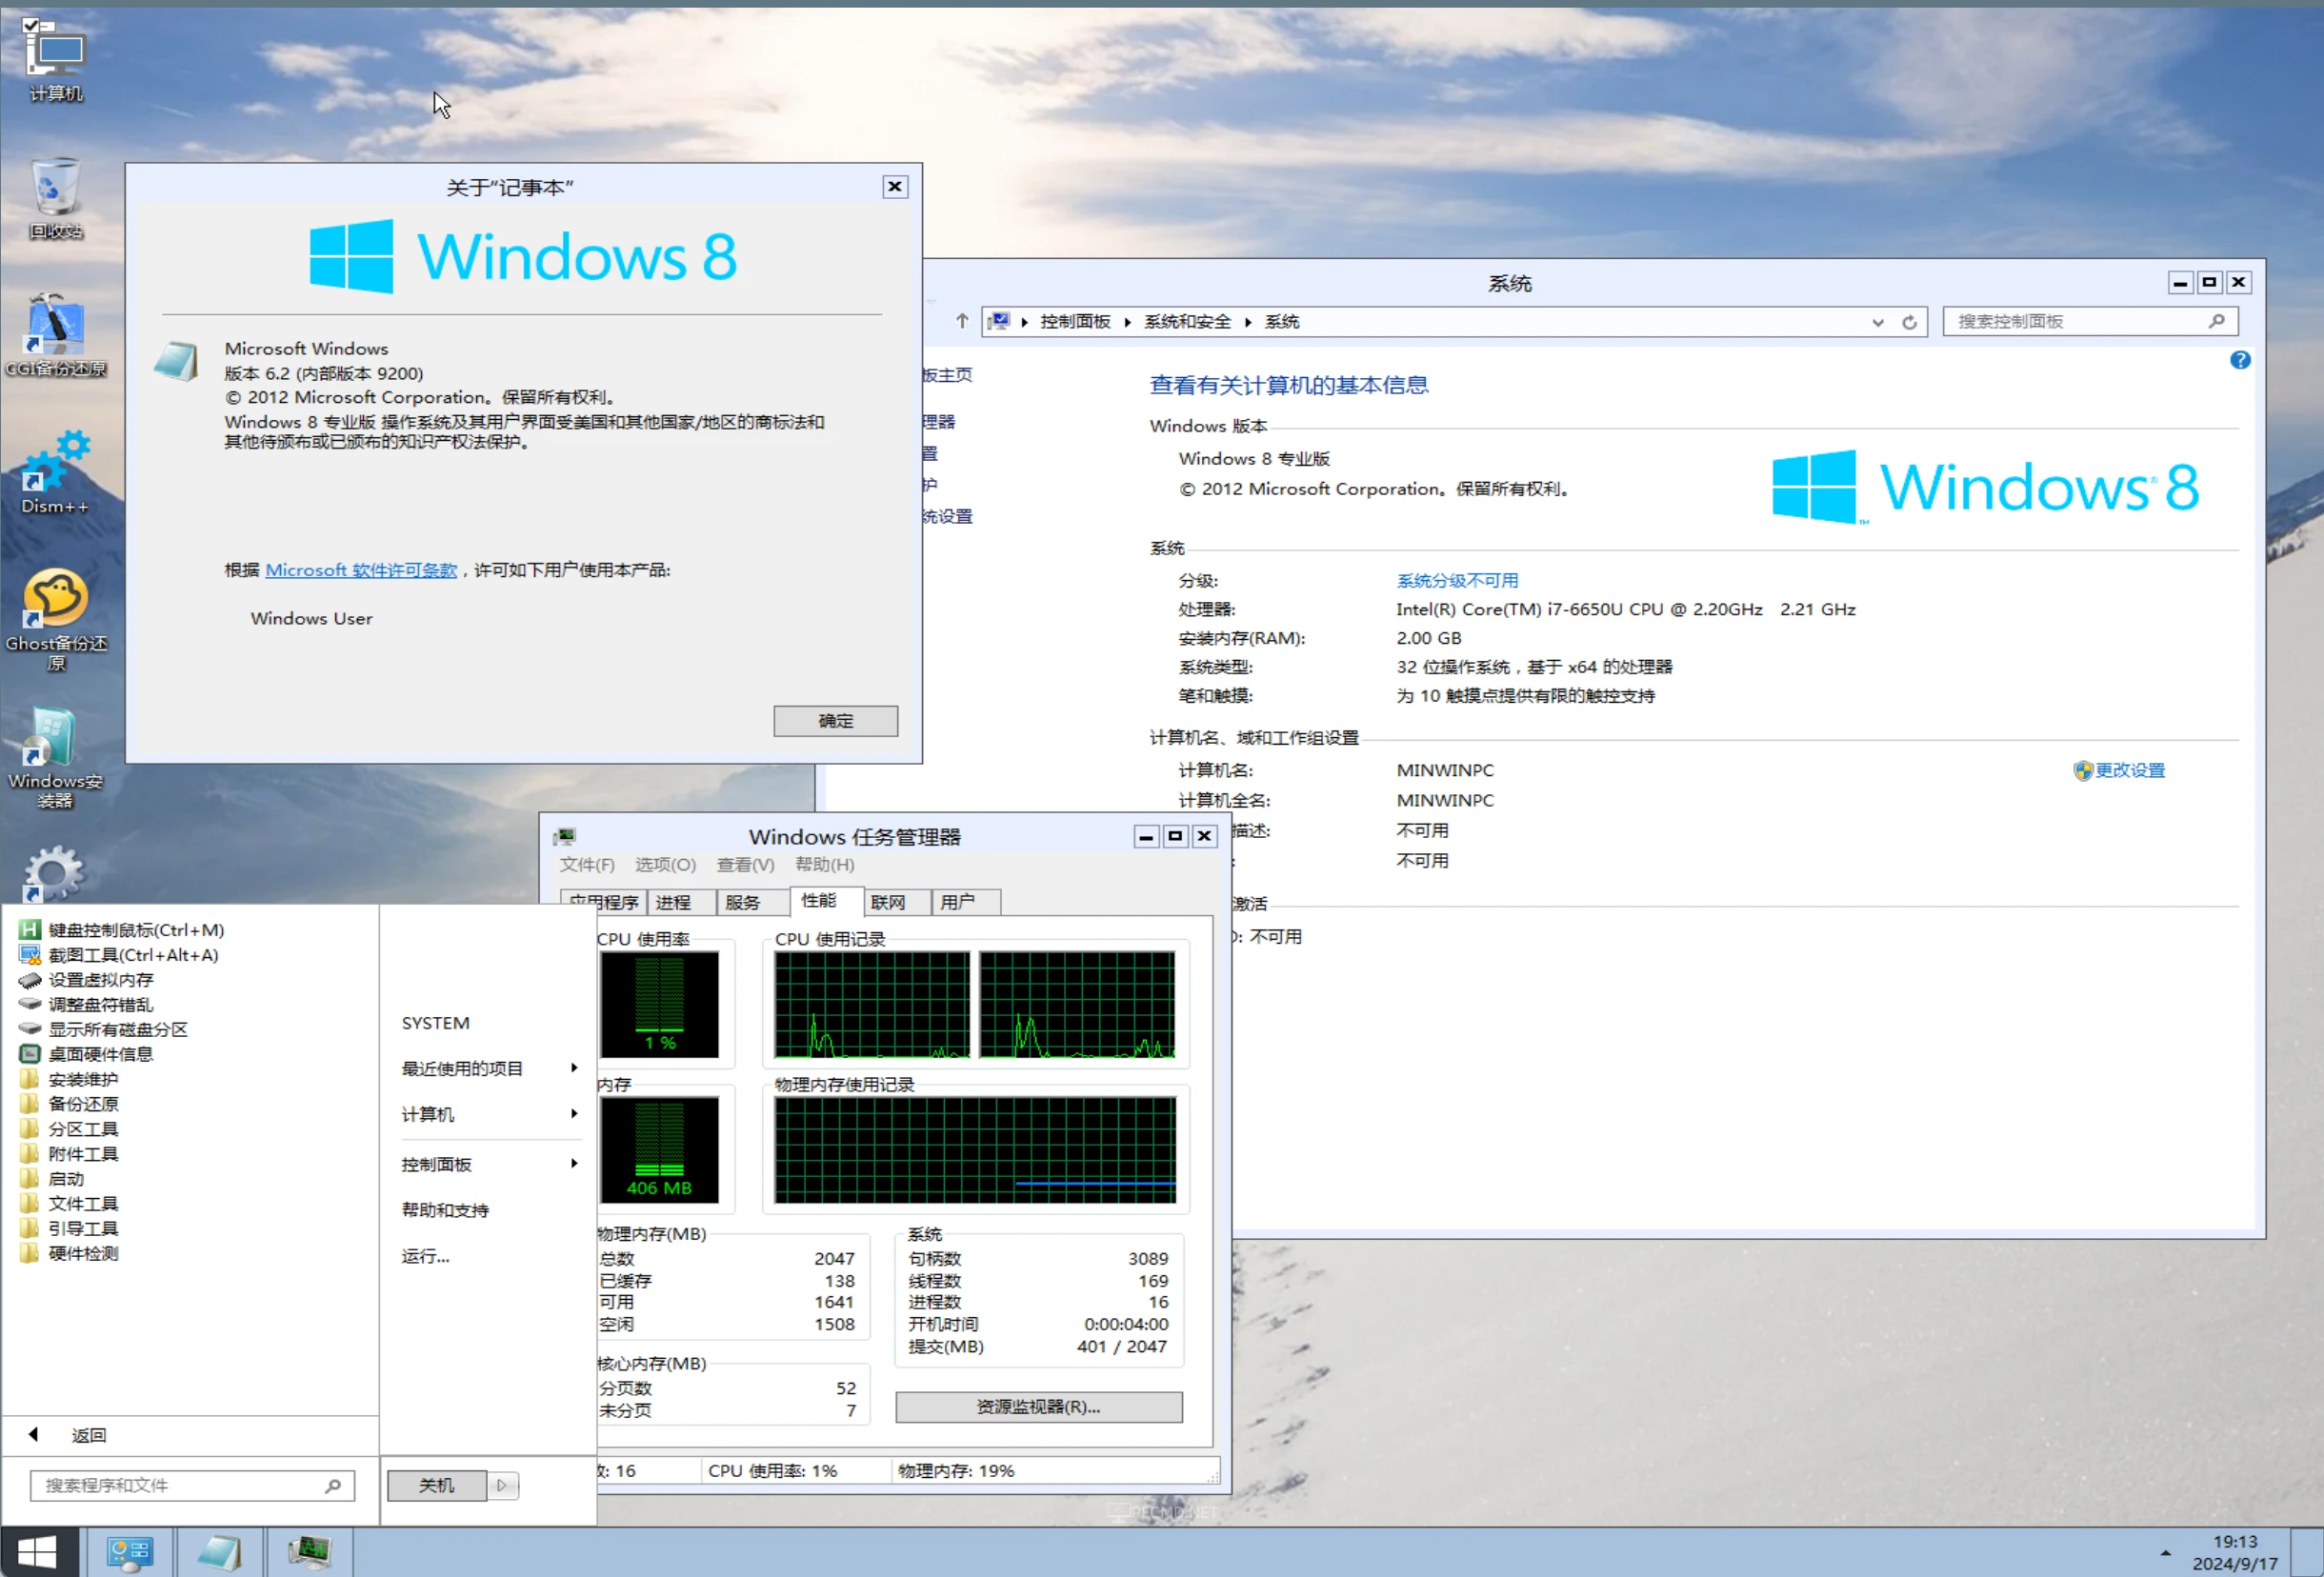The height and width of the screenshot is (1577, 2324).
Task: Focus the 搜索程序和文件 search field
Action: pos(192,1486)
